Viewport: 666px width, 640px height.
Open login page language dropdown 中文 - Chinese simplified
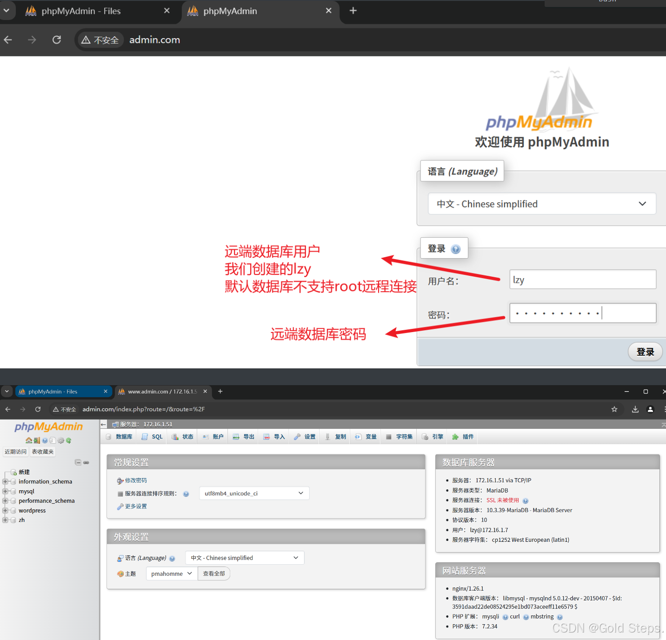click(x=542, y=204)
